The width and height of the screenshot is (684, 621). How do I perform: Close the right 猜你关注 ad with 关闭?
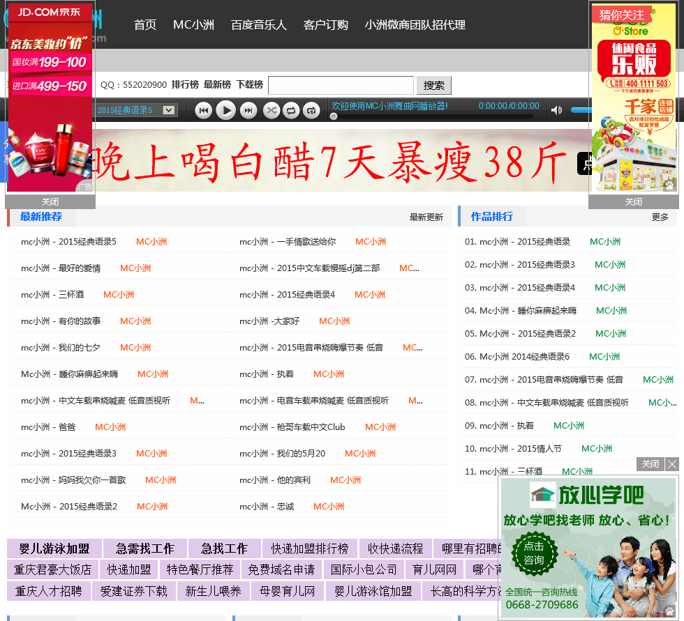(x=634, y=201)
